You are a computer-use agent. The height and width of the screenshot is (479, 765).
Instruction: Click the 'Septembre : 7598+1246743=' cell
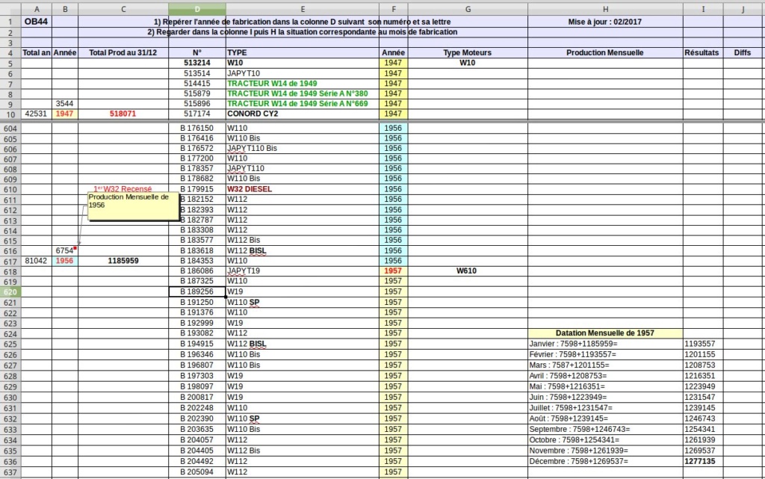coord(605,430)
